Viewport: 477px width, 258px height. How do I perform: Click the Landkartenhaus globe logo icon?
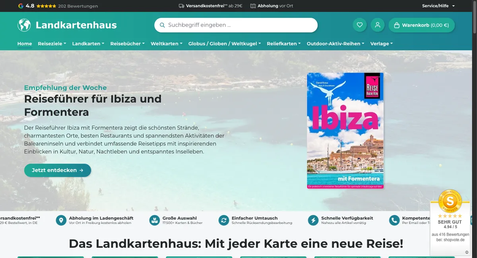24,25
